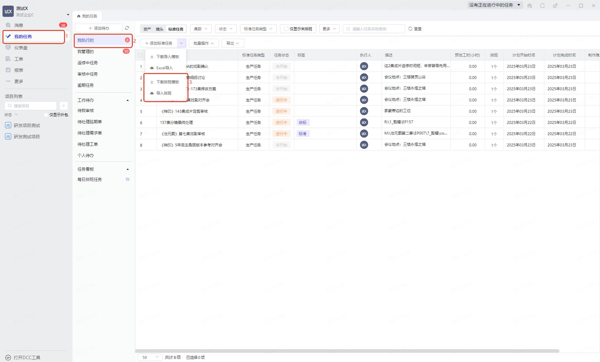Select 我管理的 in task list

click(x=103, y=51)
